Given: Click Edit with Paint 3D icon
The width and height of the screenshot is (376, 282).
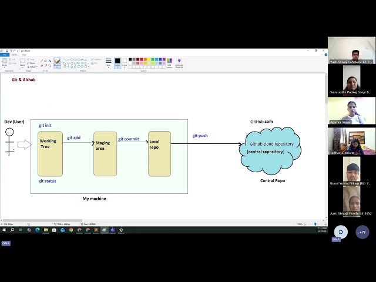Looking at the screenshot, I should [179, 63].
